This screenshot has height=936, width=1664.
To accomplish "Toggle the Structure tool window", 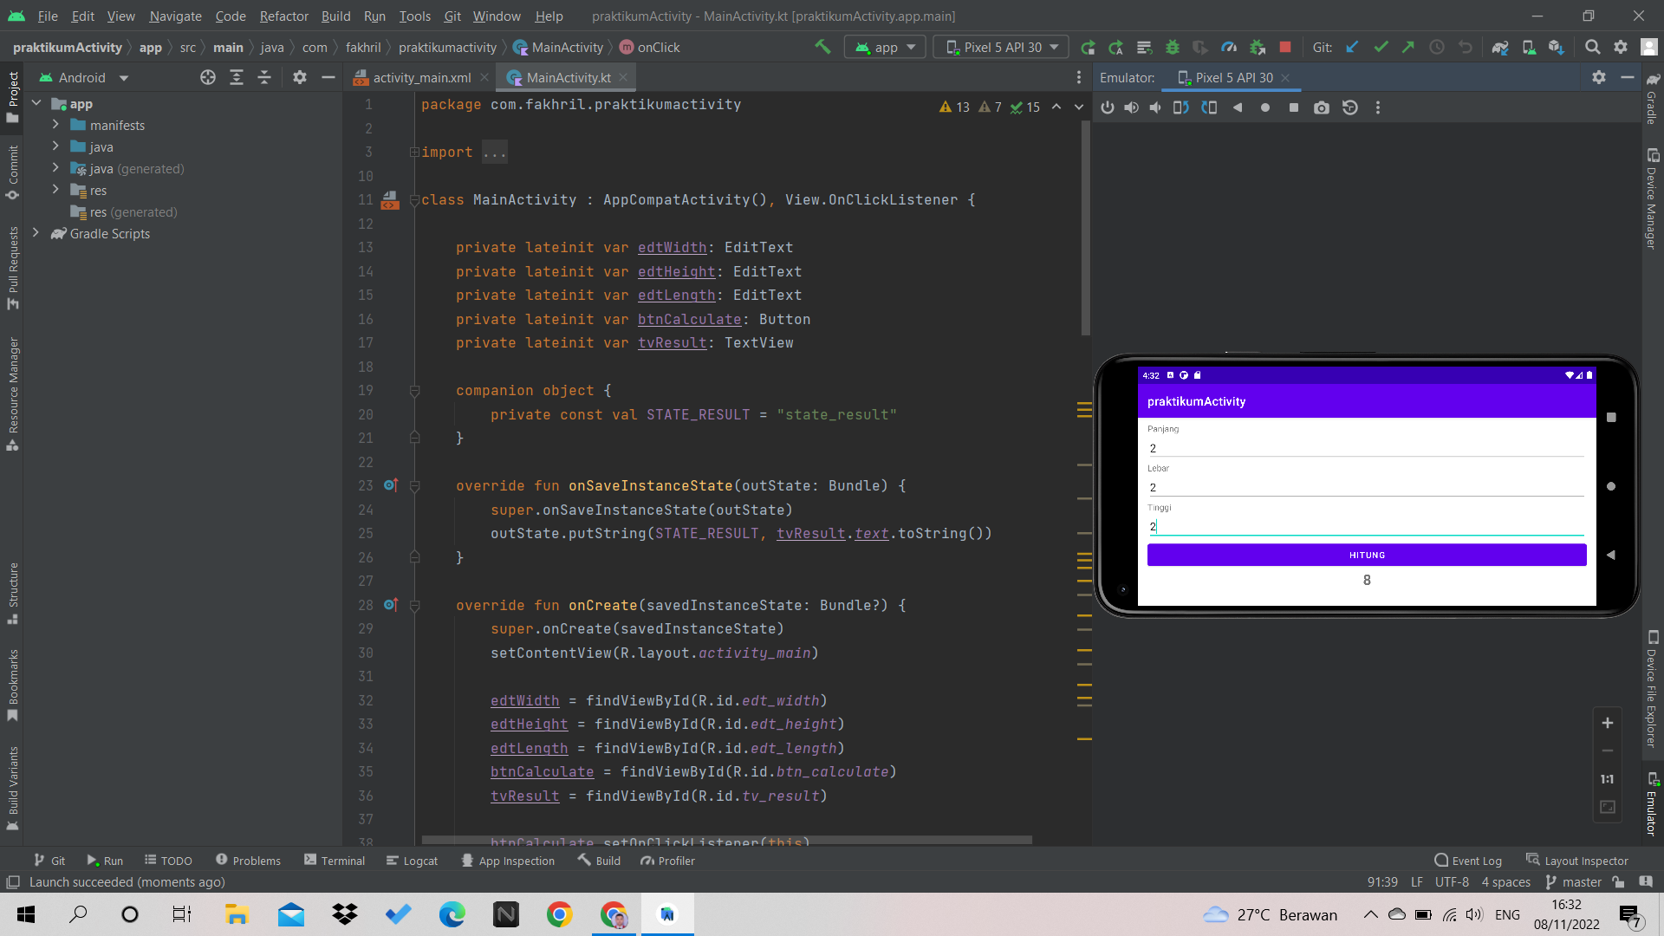I will [12, 593].
